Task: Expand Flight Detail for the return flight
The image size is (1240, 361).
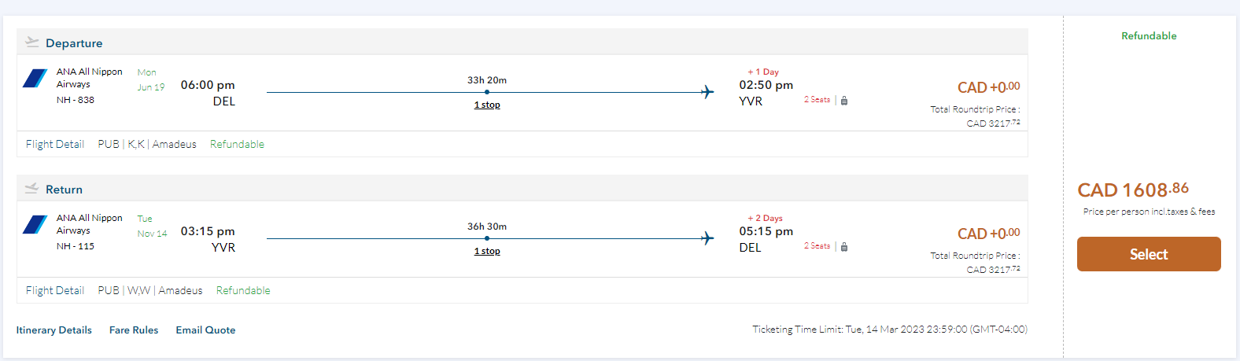Action: (55, 290)
